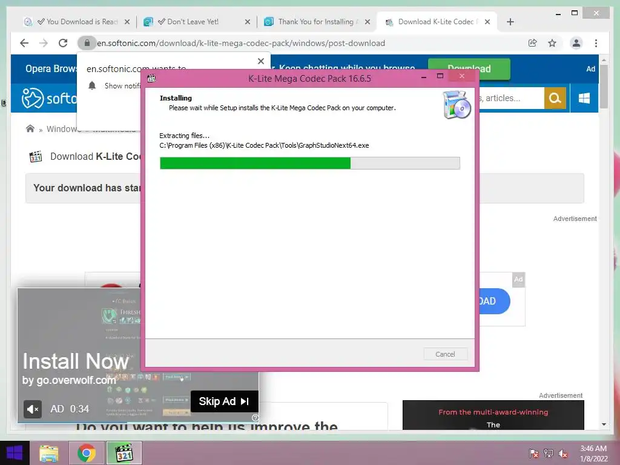Click the K-Lite installer taskbar icon
This screenshot has width=620, height=465.
coord(124,453)
